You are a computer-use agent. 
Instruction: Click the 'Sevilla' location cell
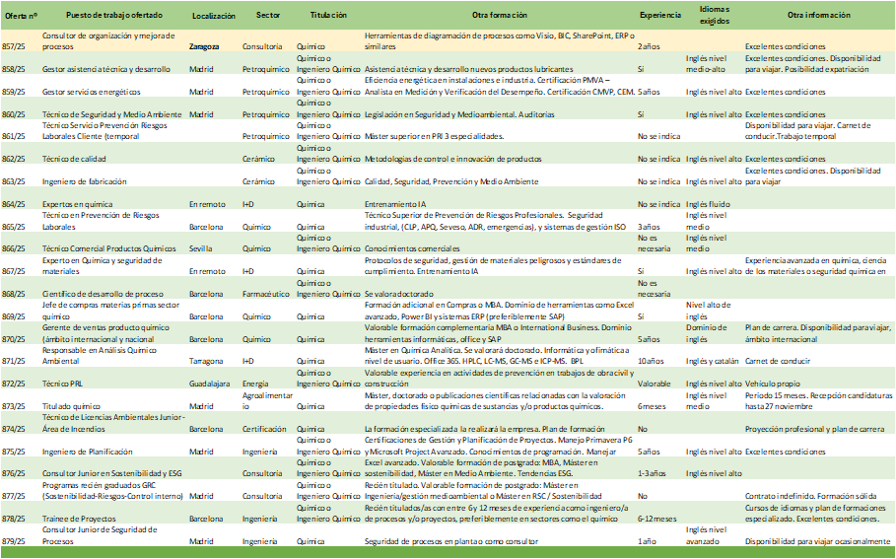(x=201, y=250)
